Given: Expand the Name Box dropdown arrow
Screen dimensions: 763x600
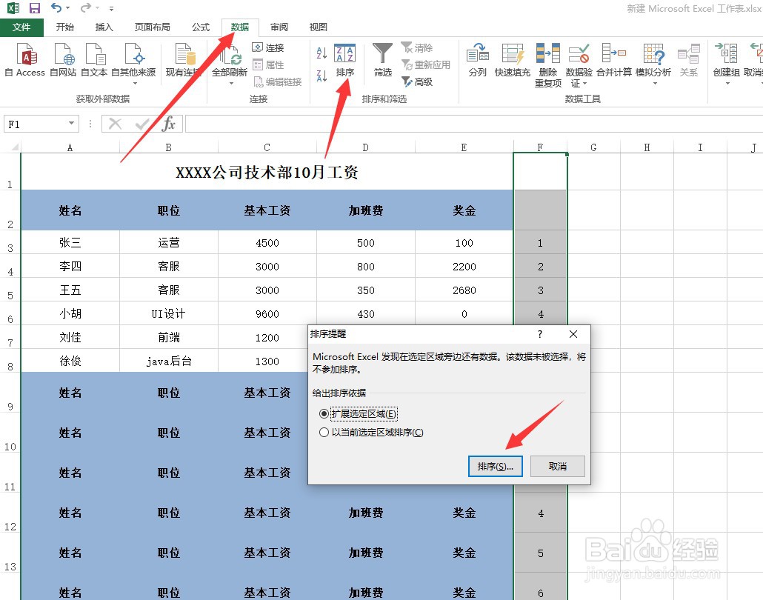Looking at the screenshot, I should click(72, 124).
